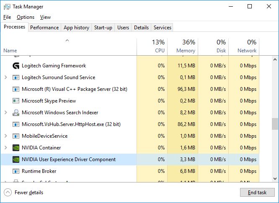Image resolution: width=279 pixels, height=203 pixels.
Task: Click the Task Manager title bar icon
Action: (7, 7)
